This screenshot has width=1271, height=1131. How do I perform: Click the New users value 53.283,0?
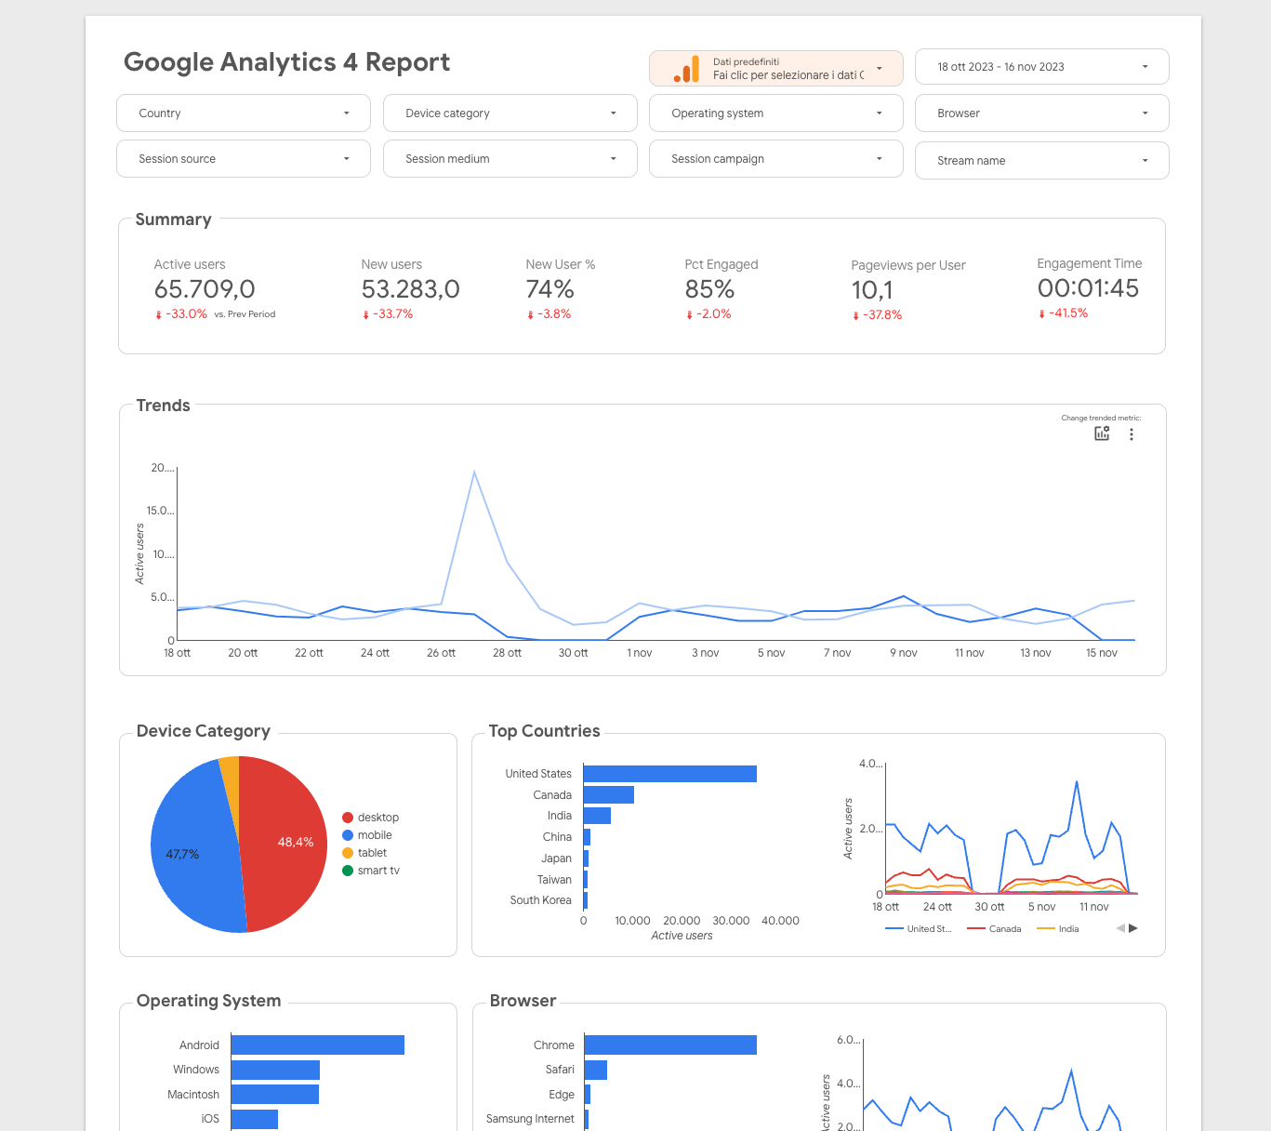point(410,289)
